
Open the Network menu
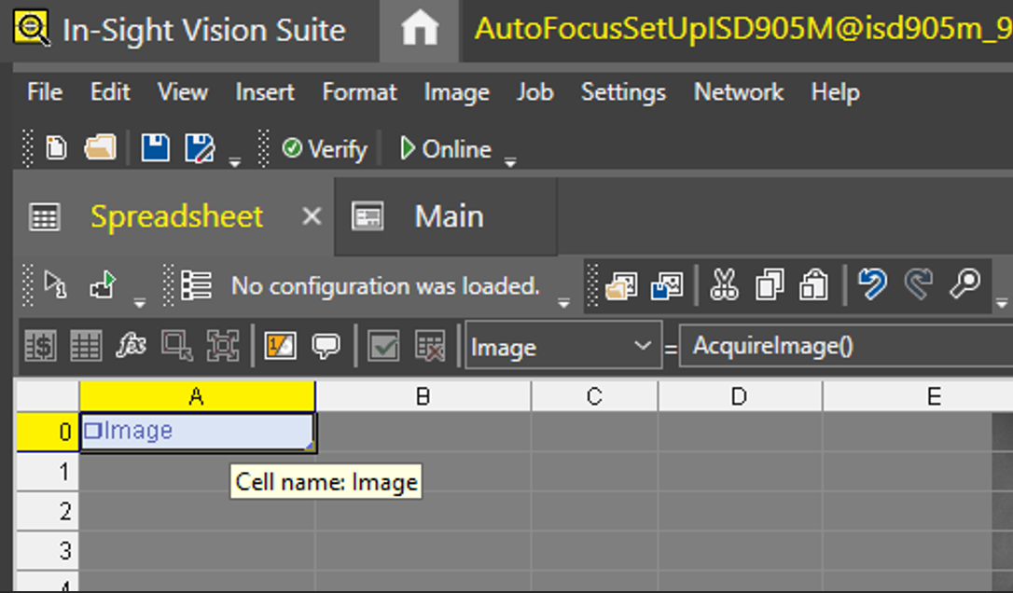pos(739,91)
